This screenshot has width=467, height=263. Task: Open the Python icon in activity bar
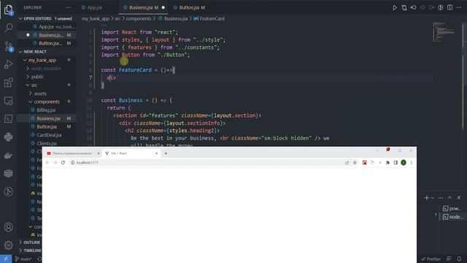pyautogui.click(x=8, y=137)
